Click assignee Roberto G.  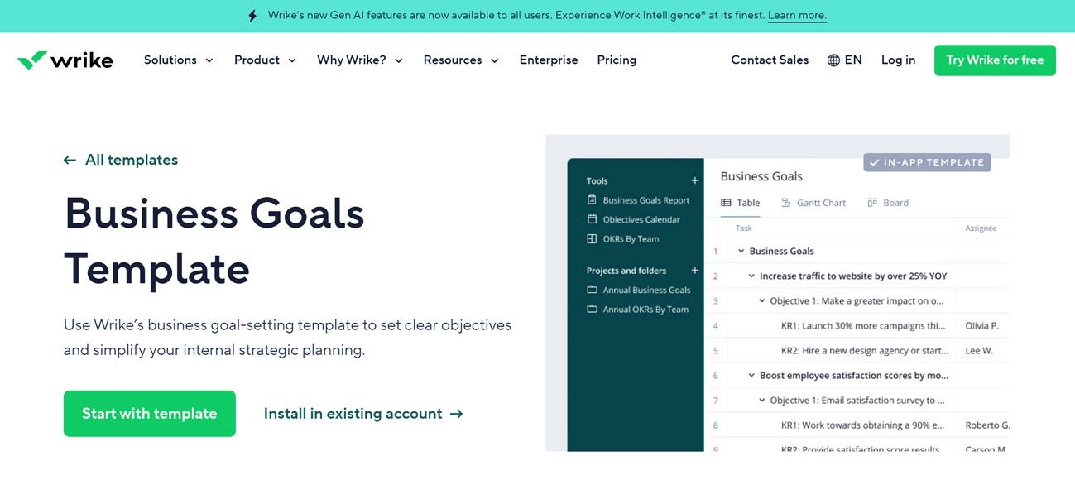pyautogui.click(x=987, y=425)
